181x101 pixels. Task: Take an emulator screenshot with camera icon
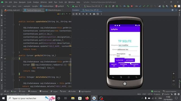click(x=94, y=14)
